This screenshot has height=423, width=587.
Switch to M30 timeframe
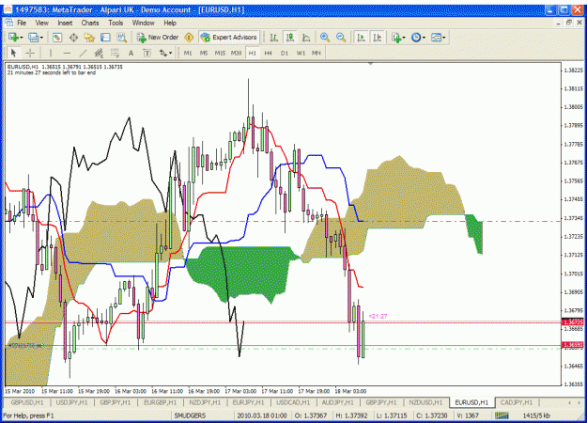point(236,54)
